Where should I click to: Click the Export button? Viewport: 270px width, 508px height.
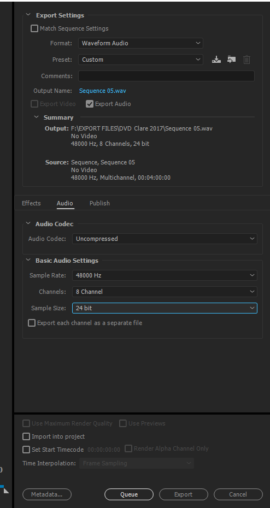[184, 494]
